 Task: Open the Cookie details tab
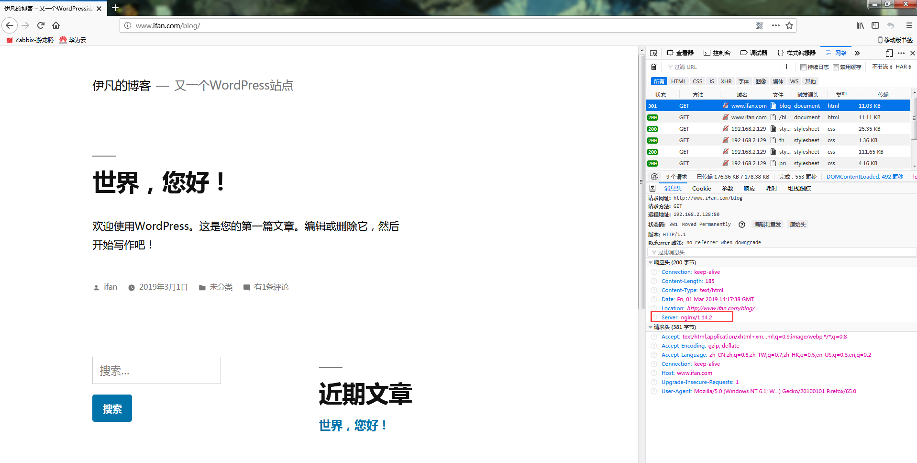pos(701,188)
